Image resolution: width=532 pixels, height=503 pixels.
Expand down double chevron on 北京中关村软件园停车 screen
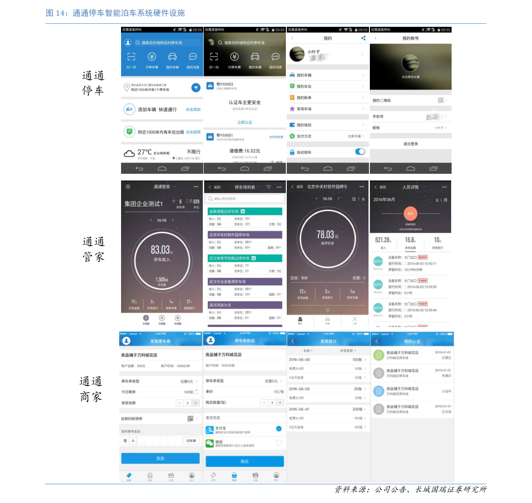[327, 310]
